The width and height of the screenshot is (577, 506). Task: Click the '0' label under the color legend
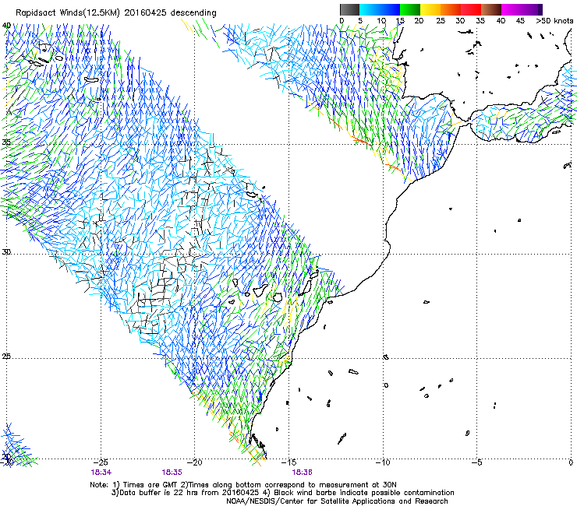[x=342, y=21]
